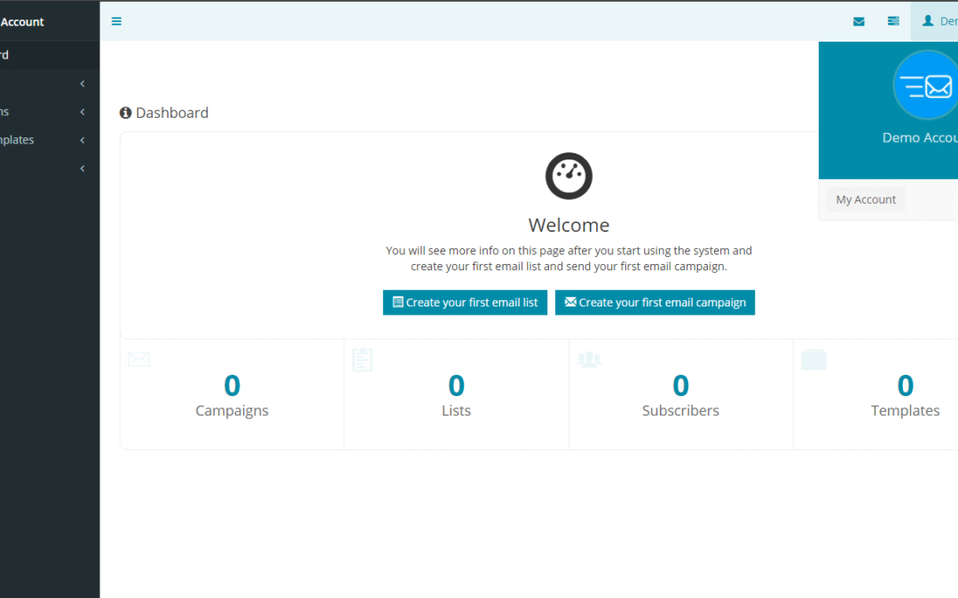
Task: Click the stacked list icon in the top bar
Action: [893, 21]
